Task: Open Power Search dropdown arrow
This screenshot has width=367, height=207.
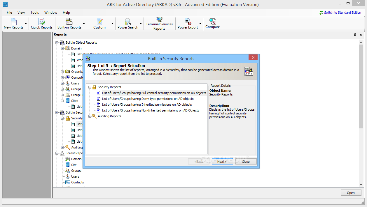Action: pos(141,24)
